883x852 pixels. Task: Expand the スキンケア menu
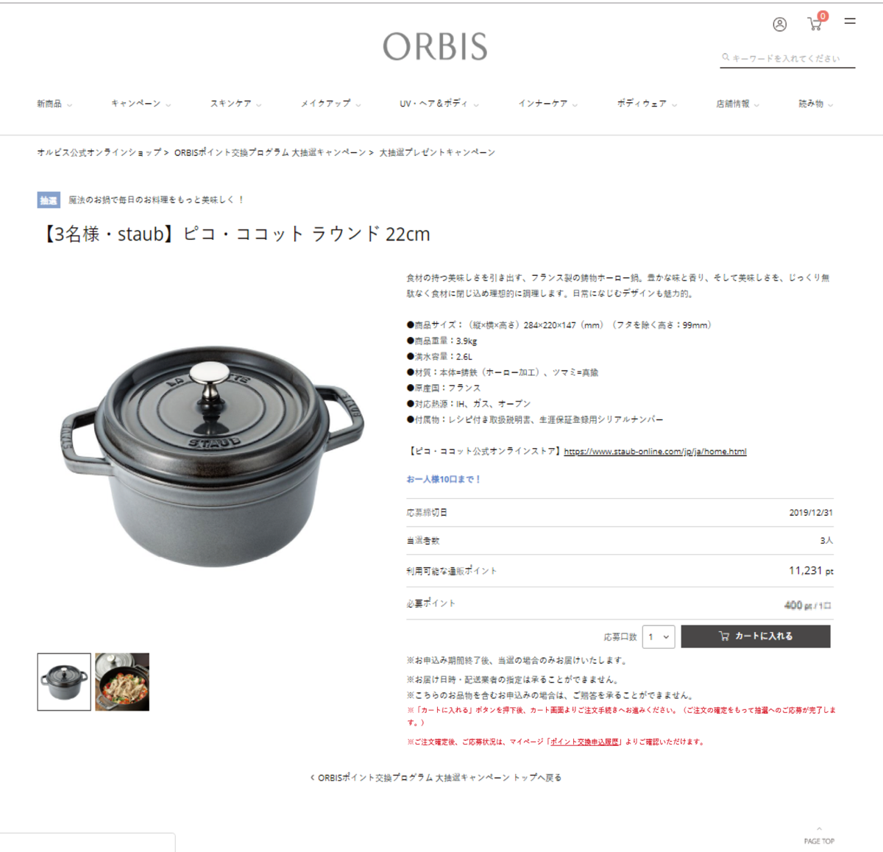click(235, 104)
